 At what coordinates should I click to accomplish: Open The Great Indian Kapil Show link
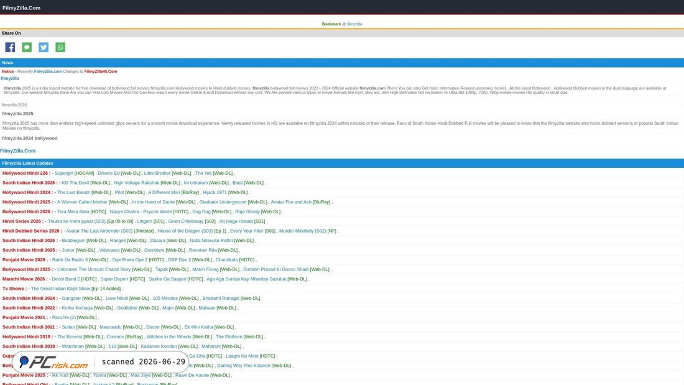(61, 289)
